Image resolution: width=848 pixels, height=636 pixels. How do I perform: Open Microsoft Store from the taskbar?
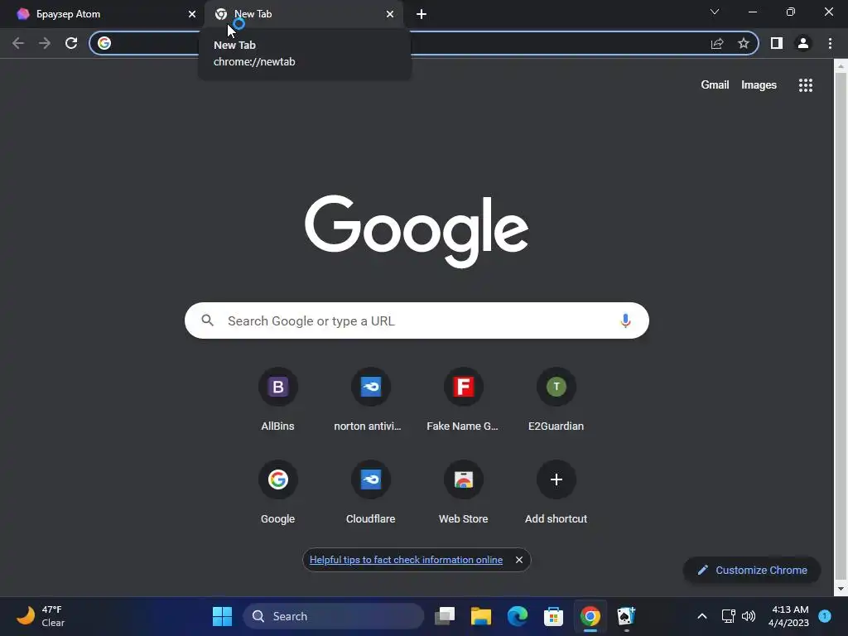553,616
